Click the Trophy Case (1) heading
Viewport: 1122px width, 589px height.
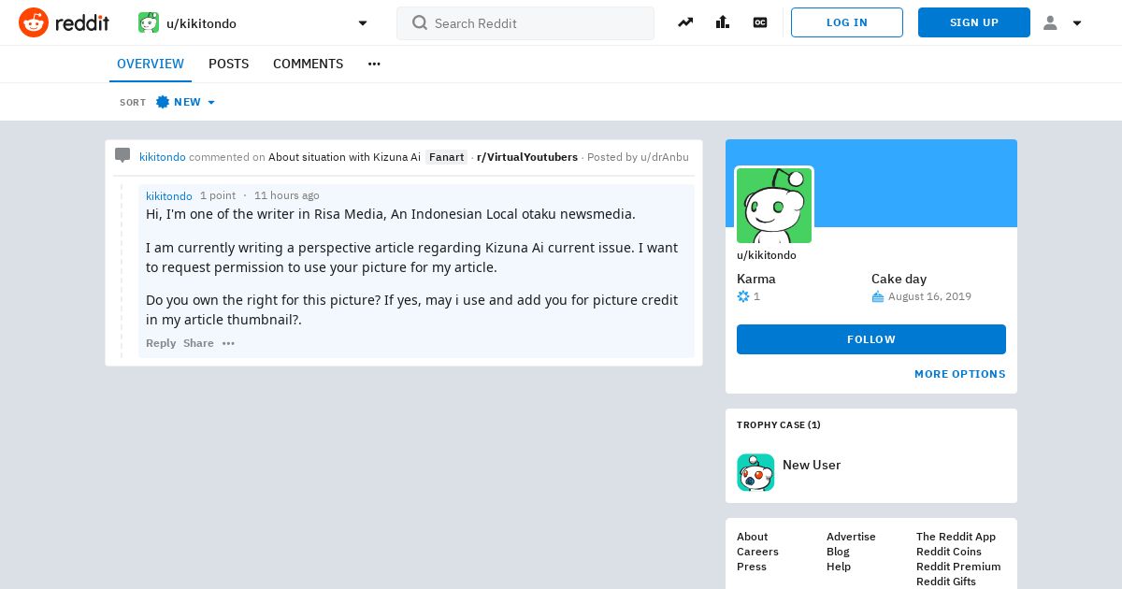pyautogui.click(x=779, y=424)
